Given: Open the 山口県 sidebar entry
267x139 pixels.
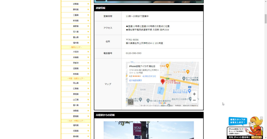Looking at the screenshot, I should pos(76,100).
